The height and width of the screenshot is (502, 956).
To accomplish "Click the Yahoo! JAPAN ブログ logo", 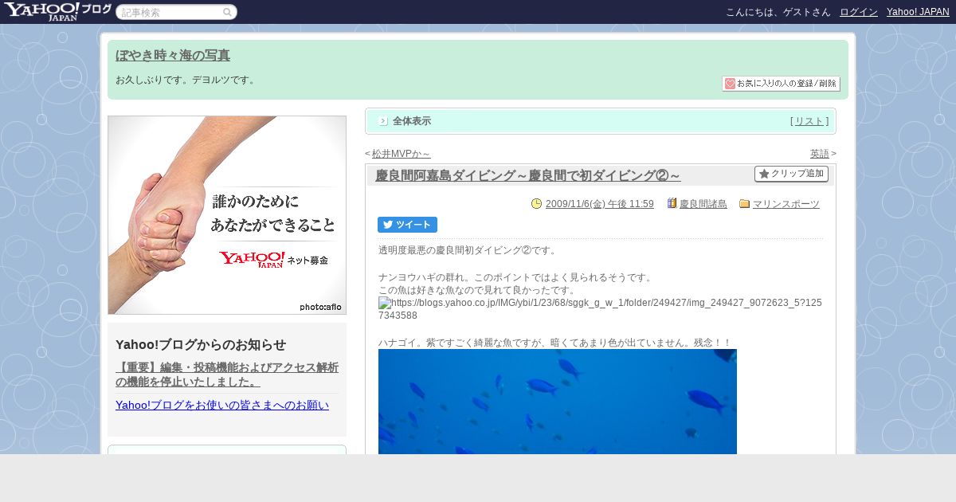I will point(57,11).
